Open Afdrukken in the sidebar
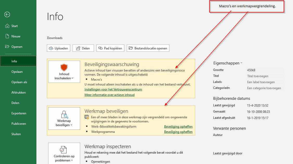 coord(18,92)
